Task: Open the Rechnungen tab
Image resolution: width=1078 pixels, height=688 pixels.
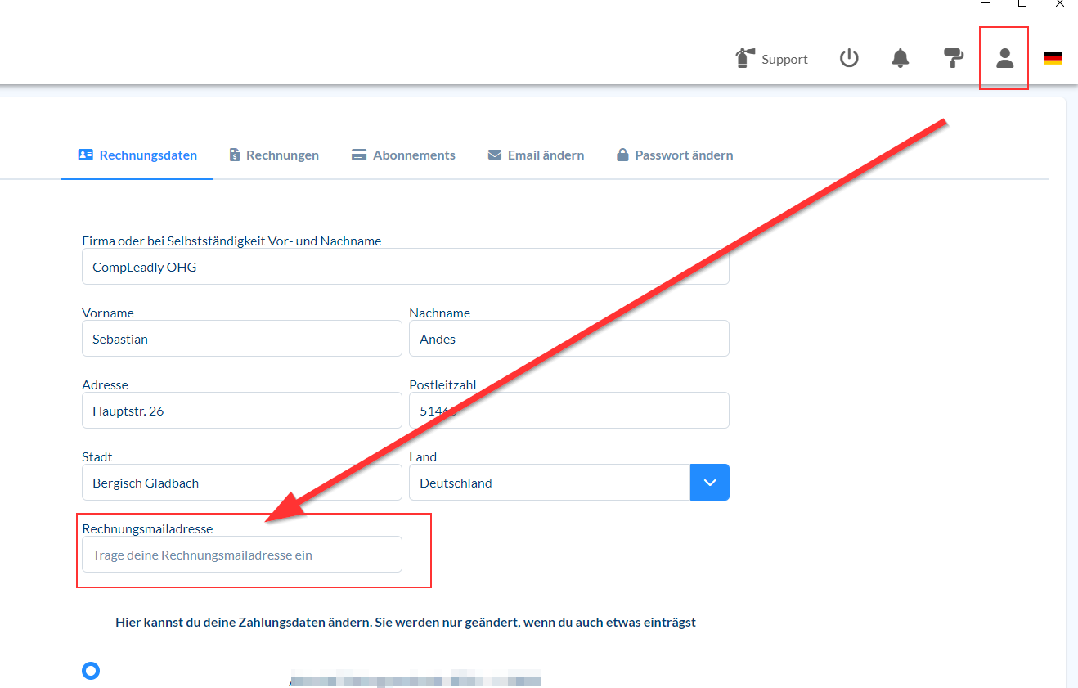Action: click(274, 155)
